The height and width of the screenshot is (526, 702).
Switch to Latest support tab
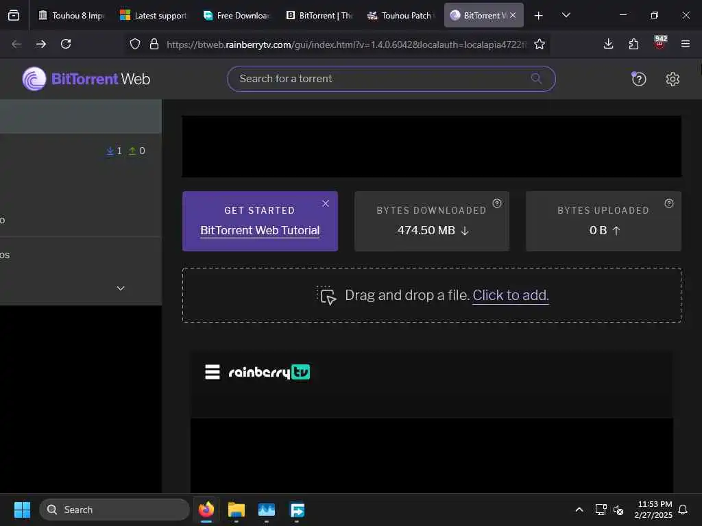click(154, 16)
